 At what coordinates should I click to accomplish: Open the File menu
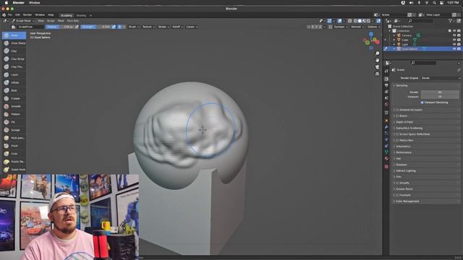[x=9, y=15]
